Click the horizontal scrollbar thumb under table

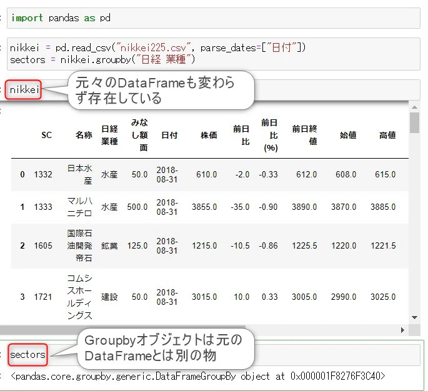pyautogui.click(x=123, y=330)
